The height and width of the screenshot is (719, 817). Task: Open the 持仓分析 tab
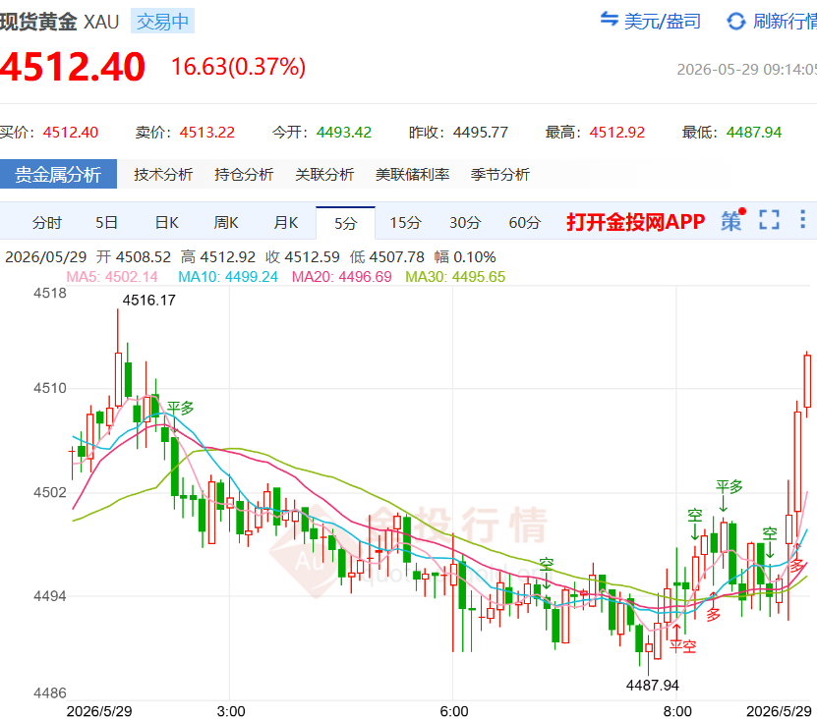point(244,174)
